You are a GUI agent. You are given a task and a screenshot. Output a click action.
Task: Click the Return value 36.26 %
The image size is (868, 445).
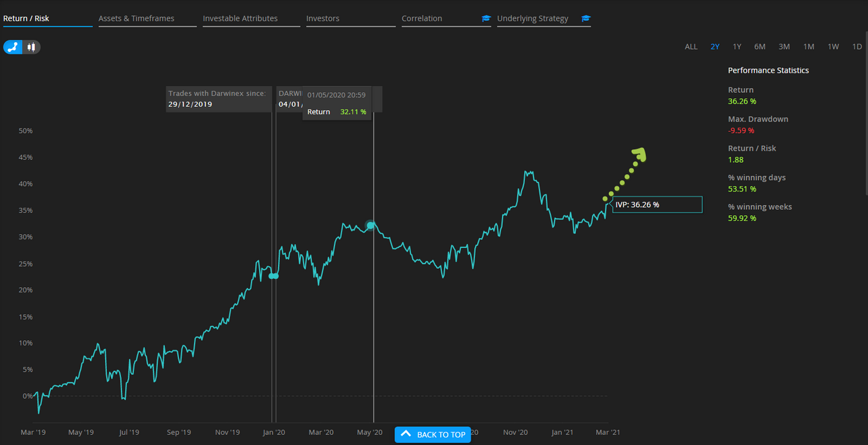742,102
